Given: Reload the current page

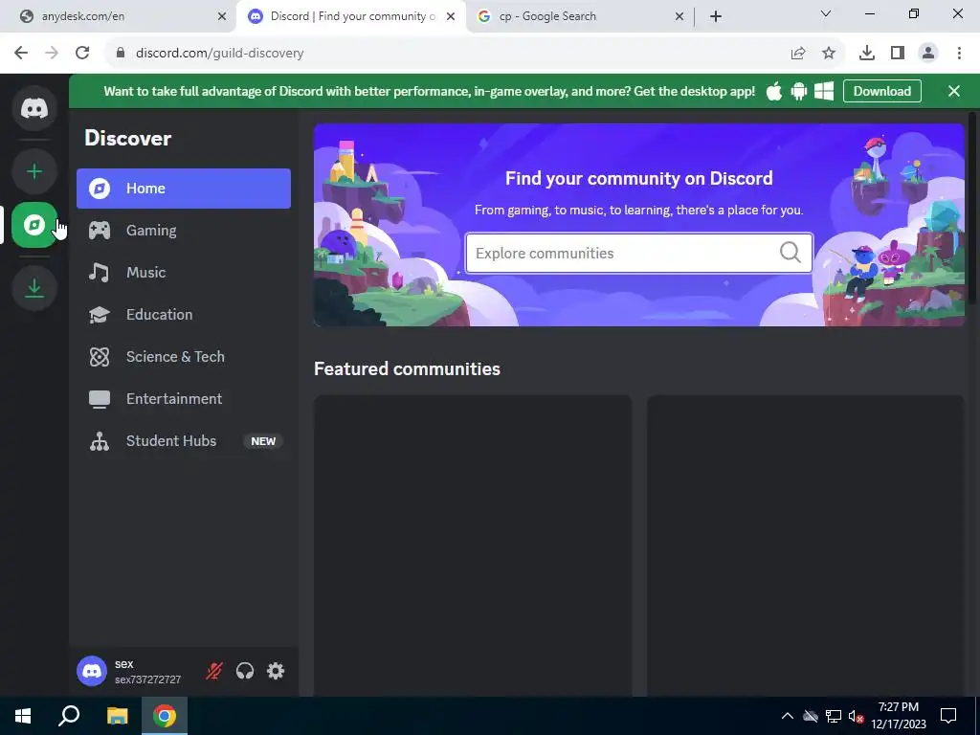Looking at the screenshot, I should [x=82, y=54].
